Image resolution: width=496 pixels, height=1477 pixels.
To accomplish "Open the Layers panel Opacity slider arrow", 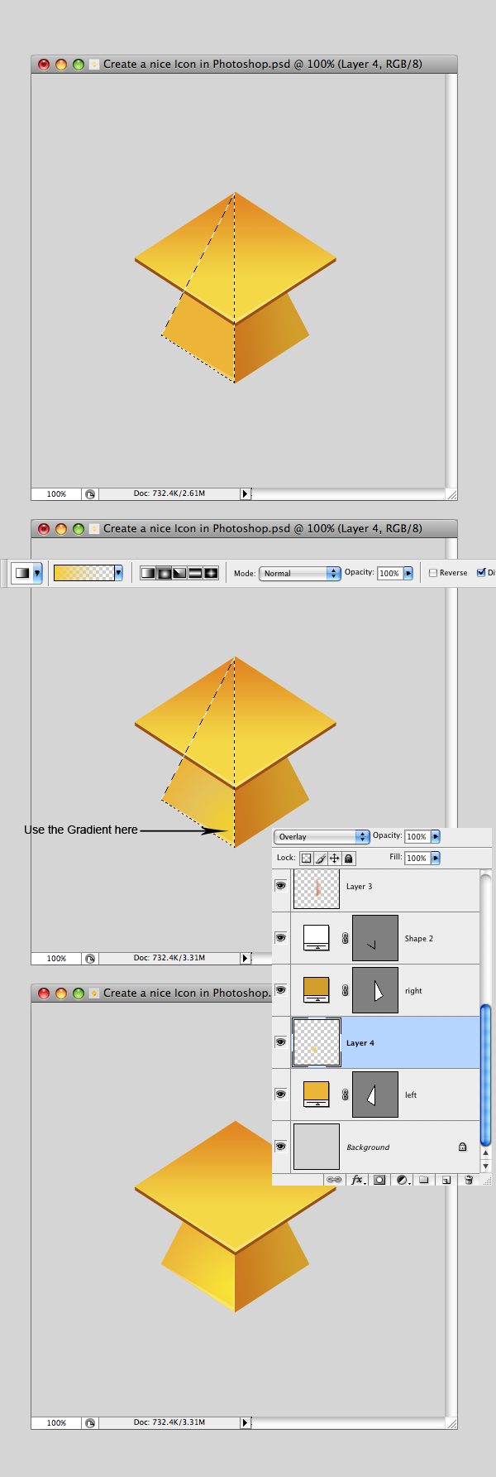I will [x=436, y=836].
